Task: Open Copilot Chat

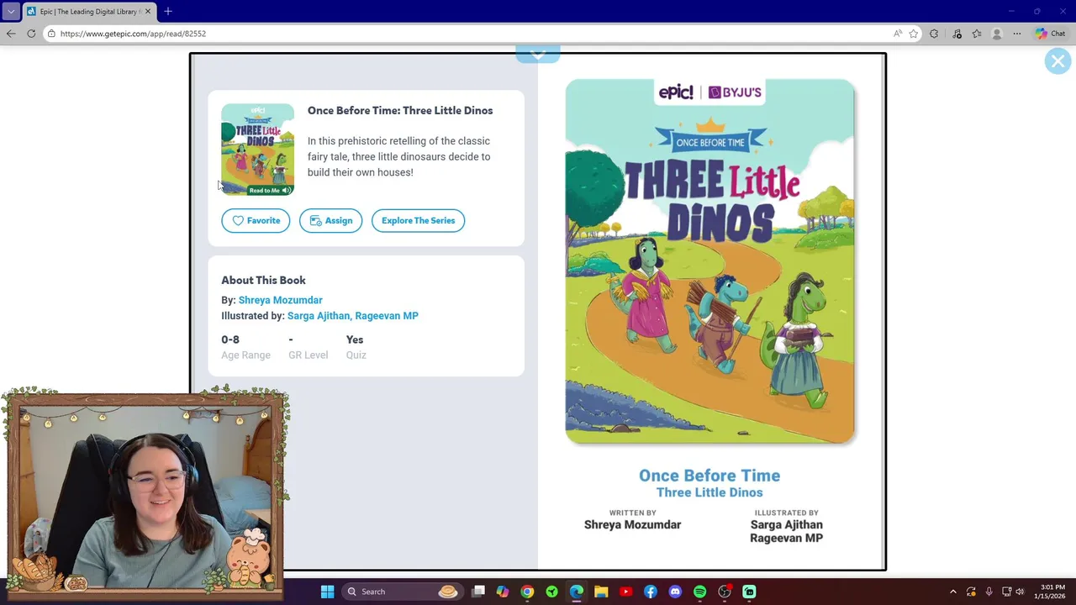Action: pyautogui.click(x=1051, y=34)
